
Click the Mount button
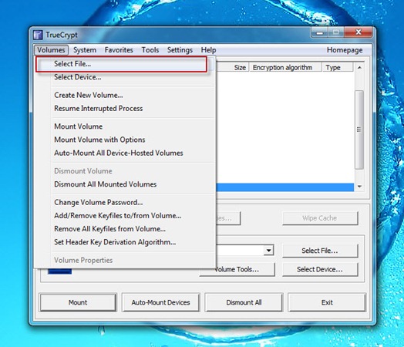tap(78, 302)
